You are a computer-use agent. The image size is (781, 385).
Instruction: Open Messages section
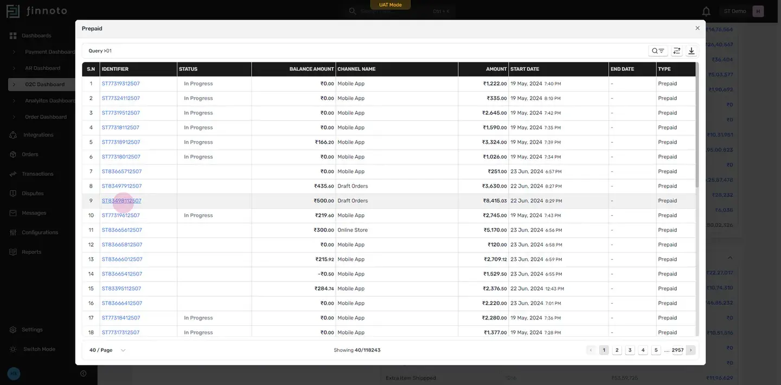pyautogui.click(x=34, y=213)
